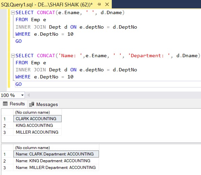Click INNER JOIN in the first query
Screen dimensions: 201x175
31,27
